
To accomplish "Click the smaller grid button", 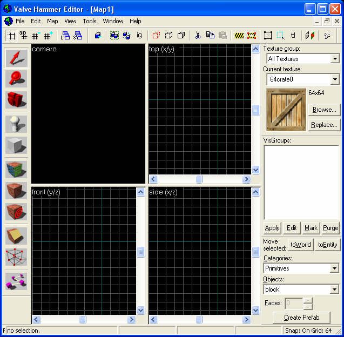I will point(35,36).
